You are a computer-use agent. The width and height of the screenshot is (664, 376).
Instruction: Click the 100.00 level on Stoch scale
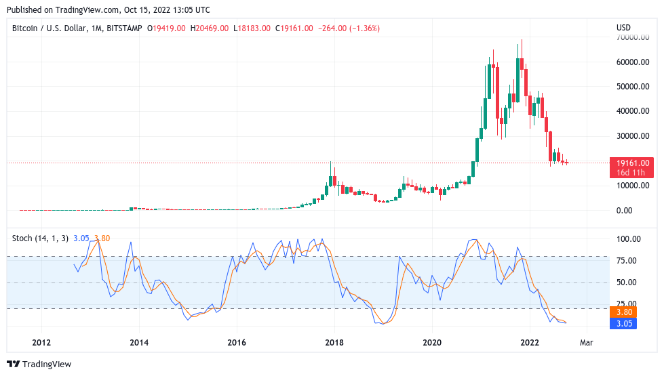[x=628, y=239]
